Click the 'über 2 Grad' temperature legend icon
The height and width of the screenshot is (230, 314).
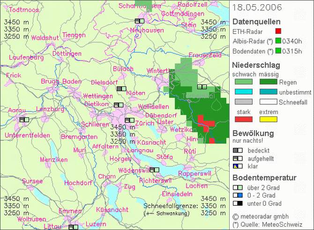[238, 188]
